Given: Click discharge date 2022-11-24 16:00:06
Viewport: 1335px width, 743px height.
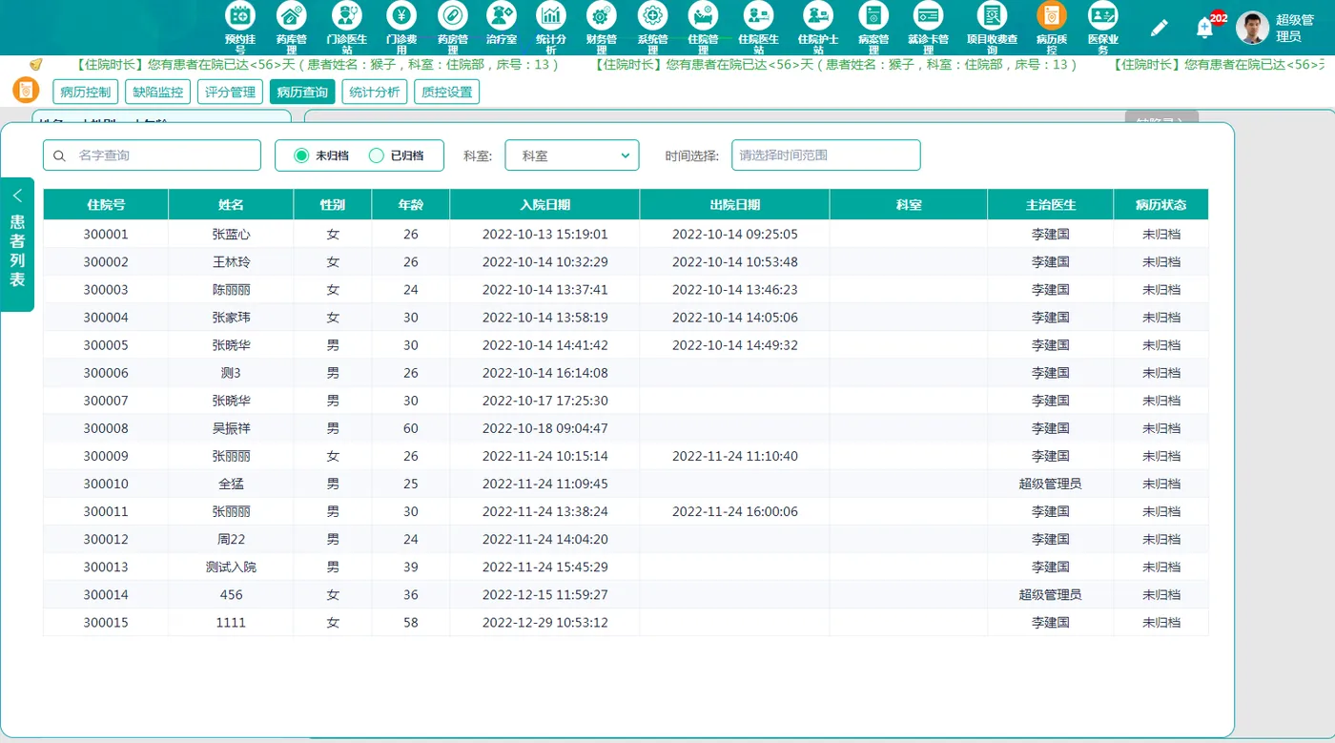Looking at the screenshot, I should (x=735, y=511).
